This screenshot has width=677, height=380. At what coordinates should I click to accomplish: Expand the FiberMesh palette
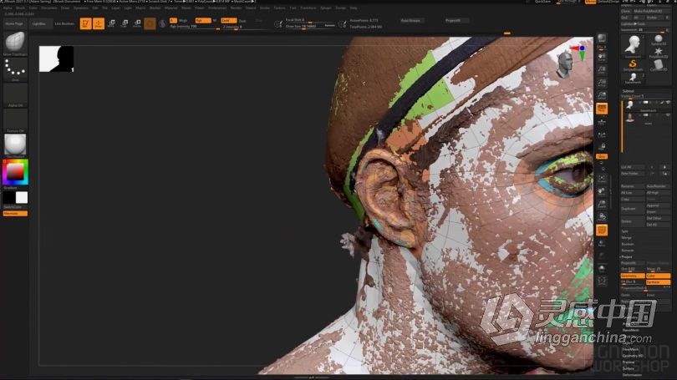point(630,349)
